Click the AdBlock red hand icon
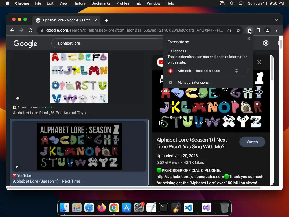 [170, 71]
